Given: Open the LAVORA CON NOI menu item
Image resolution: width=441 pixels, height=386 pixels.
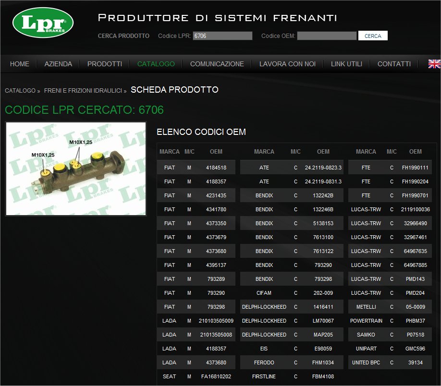Looking at the screenshot, I should [287, 64].
